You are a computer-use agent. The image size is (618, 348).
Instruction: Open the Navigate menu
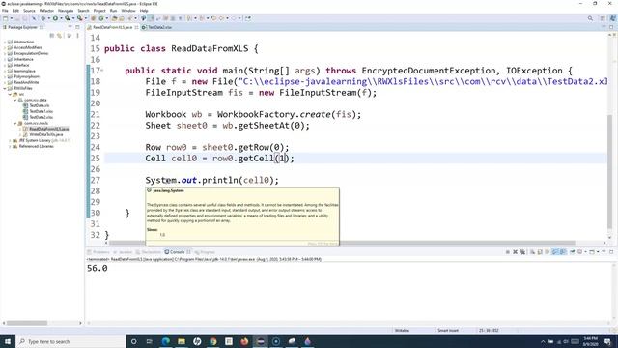pos(66,11)
